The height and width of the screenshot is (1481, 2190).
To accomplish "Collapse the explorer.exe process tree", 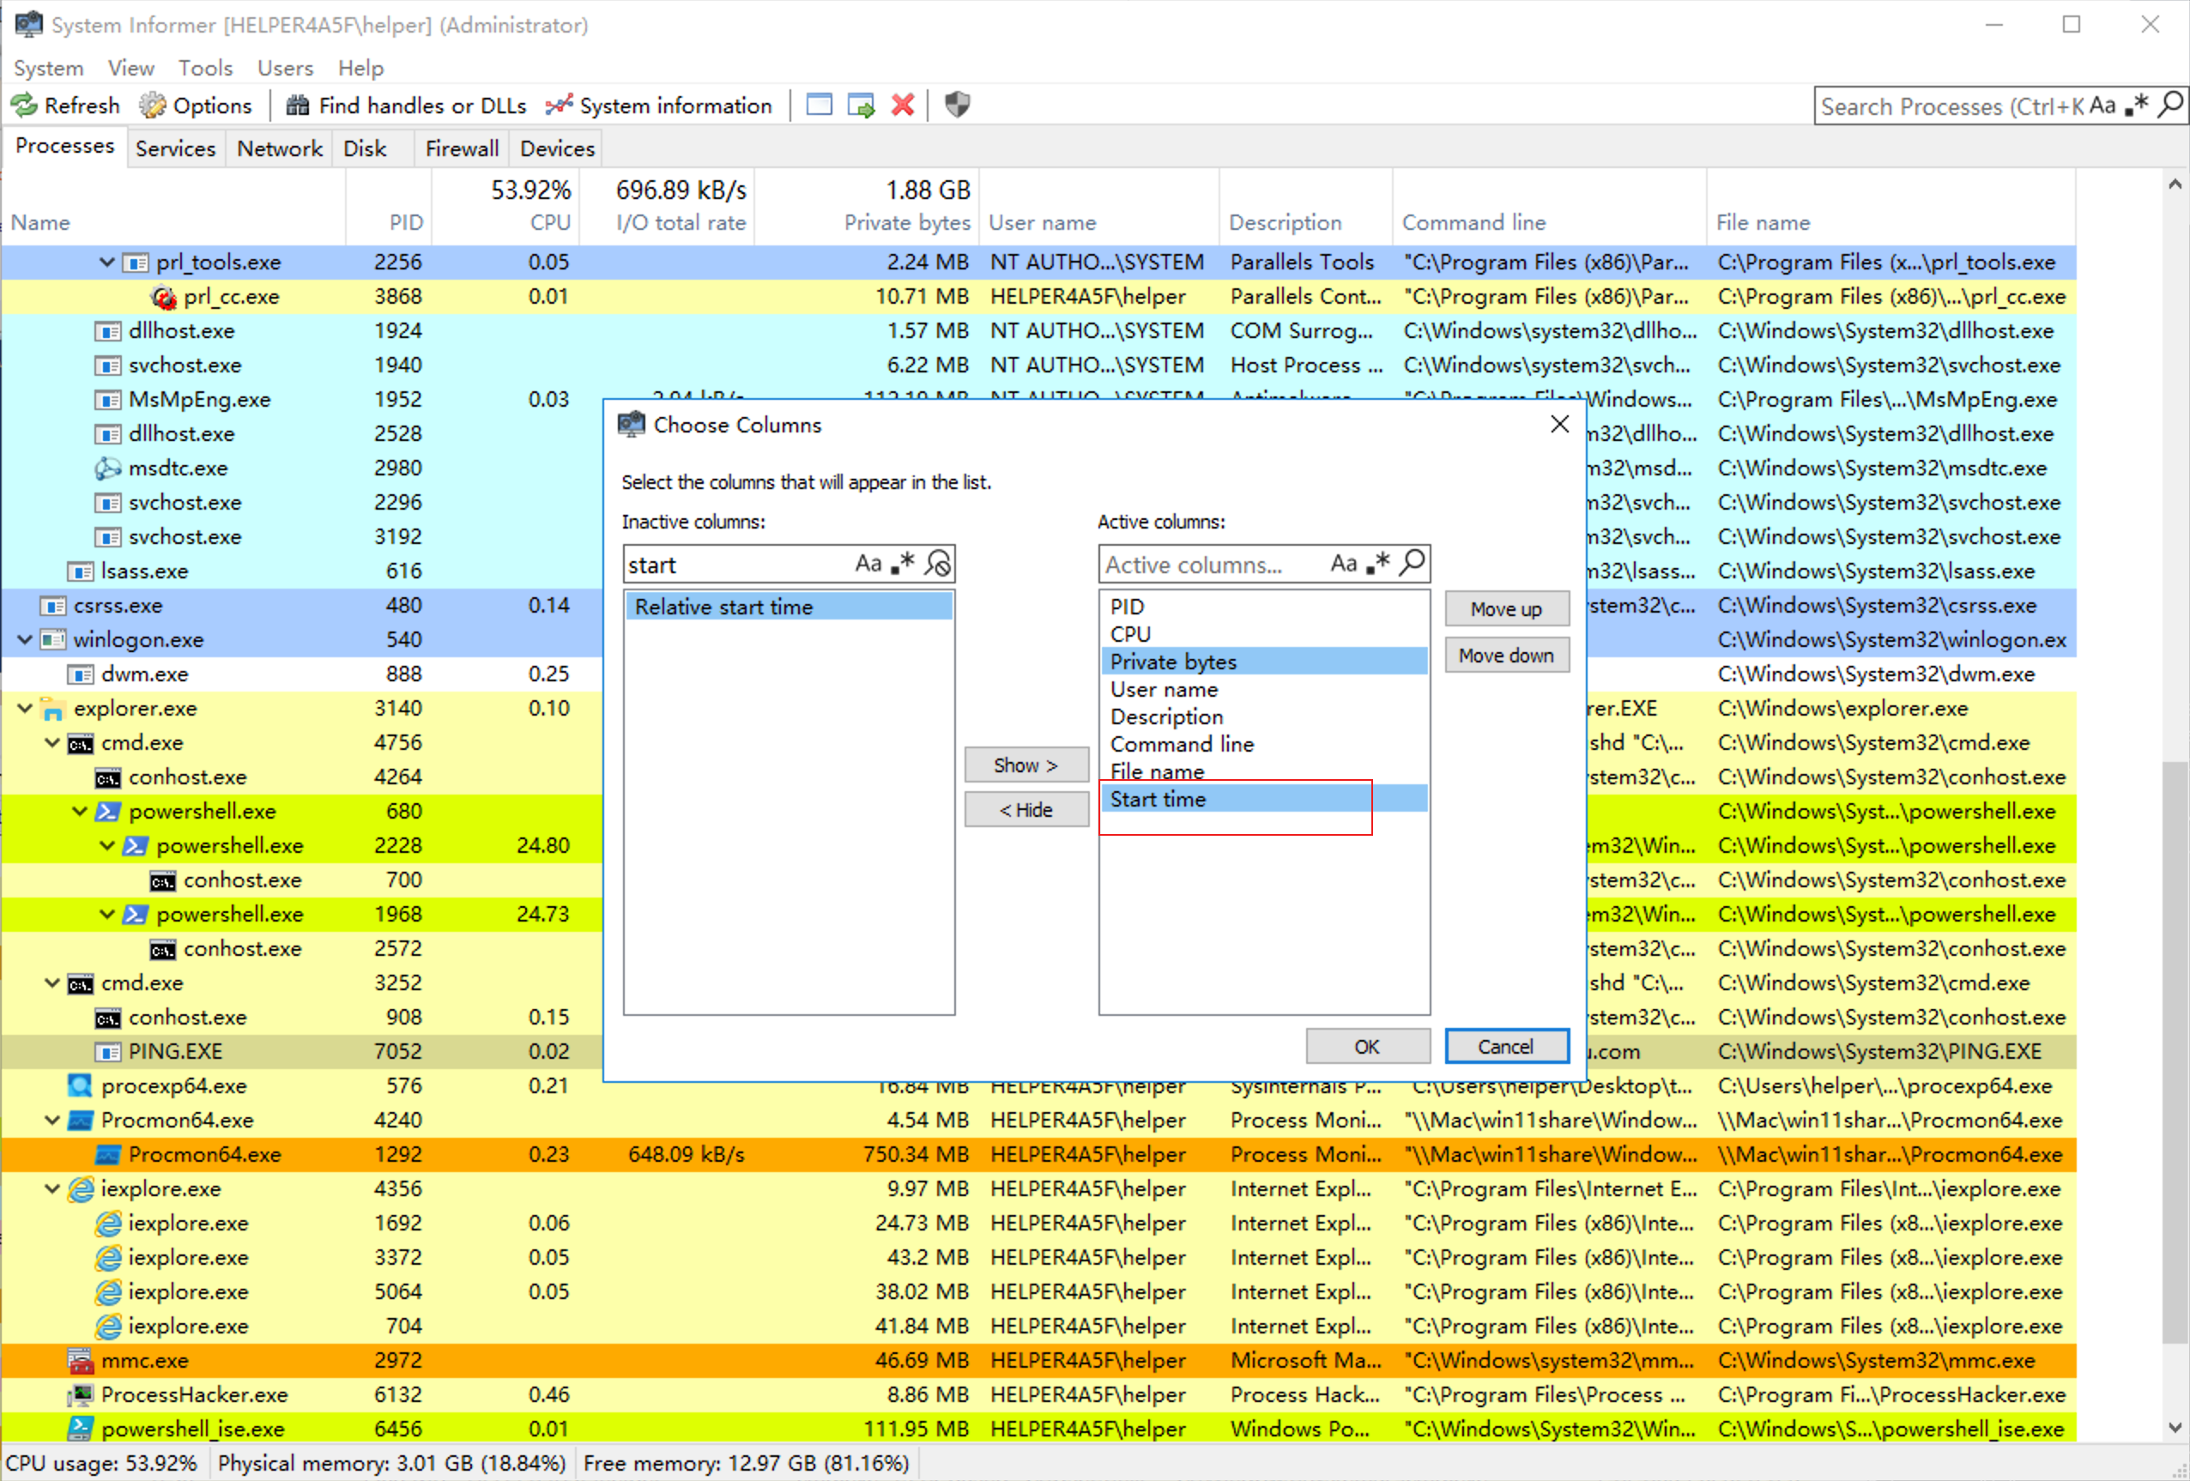I will [26, 709].
